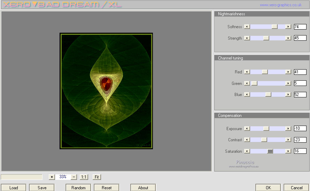Increase Softness with the right arrow
Screen dimensions: 310x191
[x=288, y=26]
